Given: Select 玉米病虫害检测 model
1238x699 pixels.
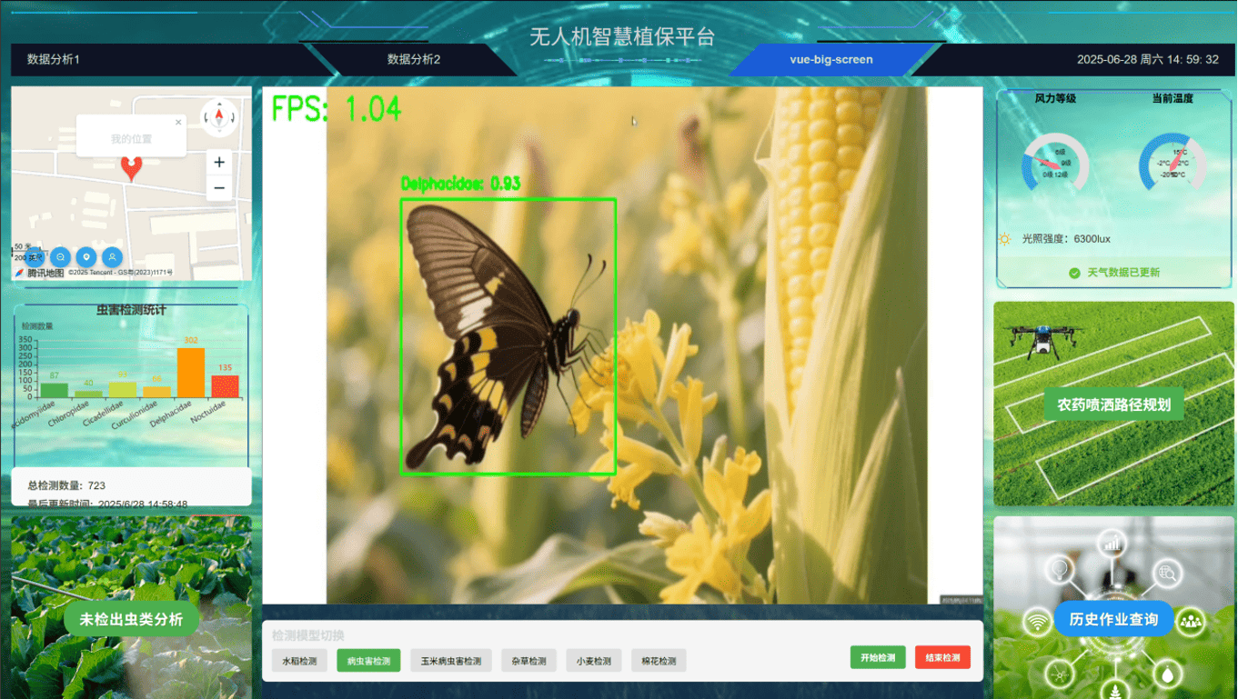Looking at the screenshot, I should [x=451, y=661].
